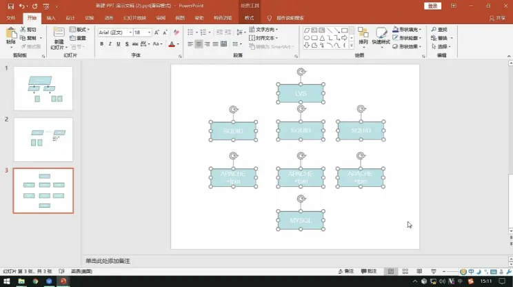
Task: Toggle notes pane with 备注
Action: click(346, 271)
